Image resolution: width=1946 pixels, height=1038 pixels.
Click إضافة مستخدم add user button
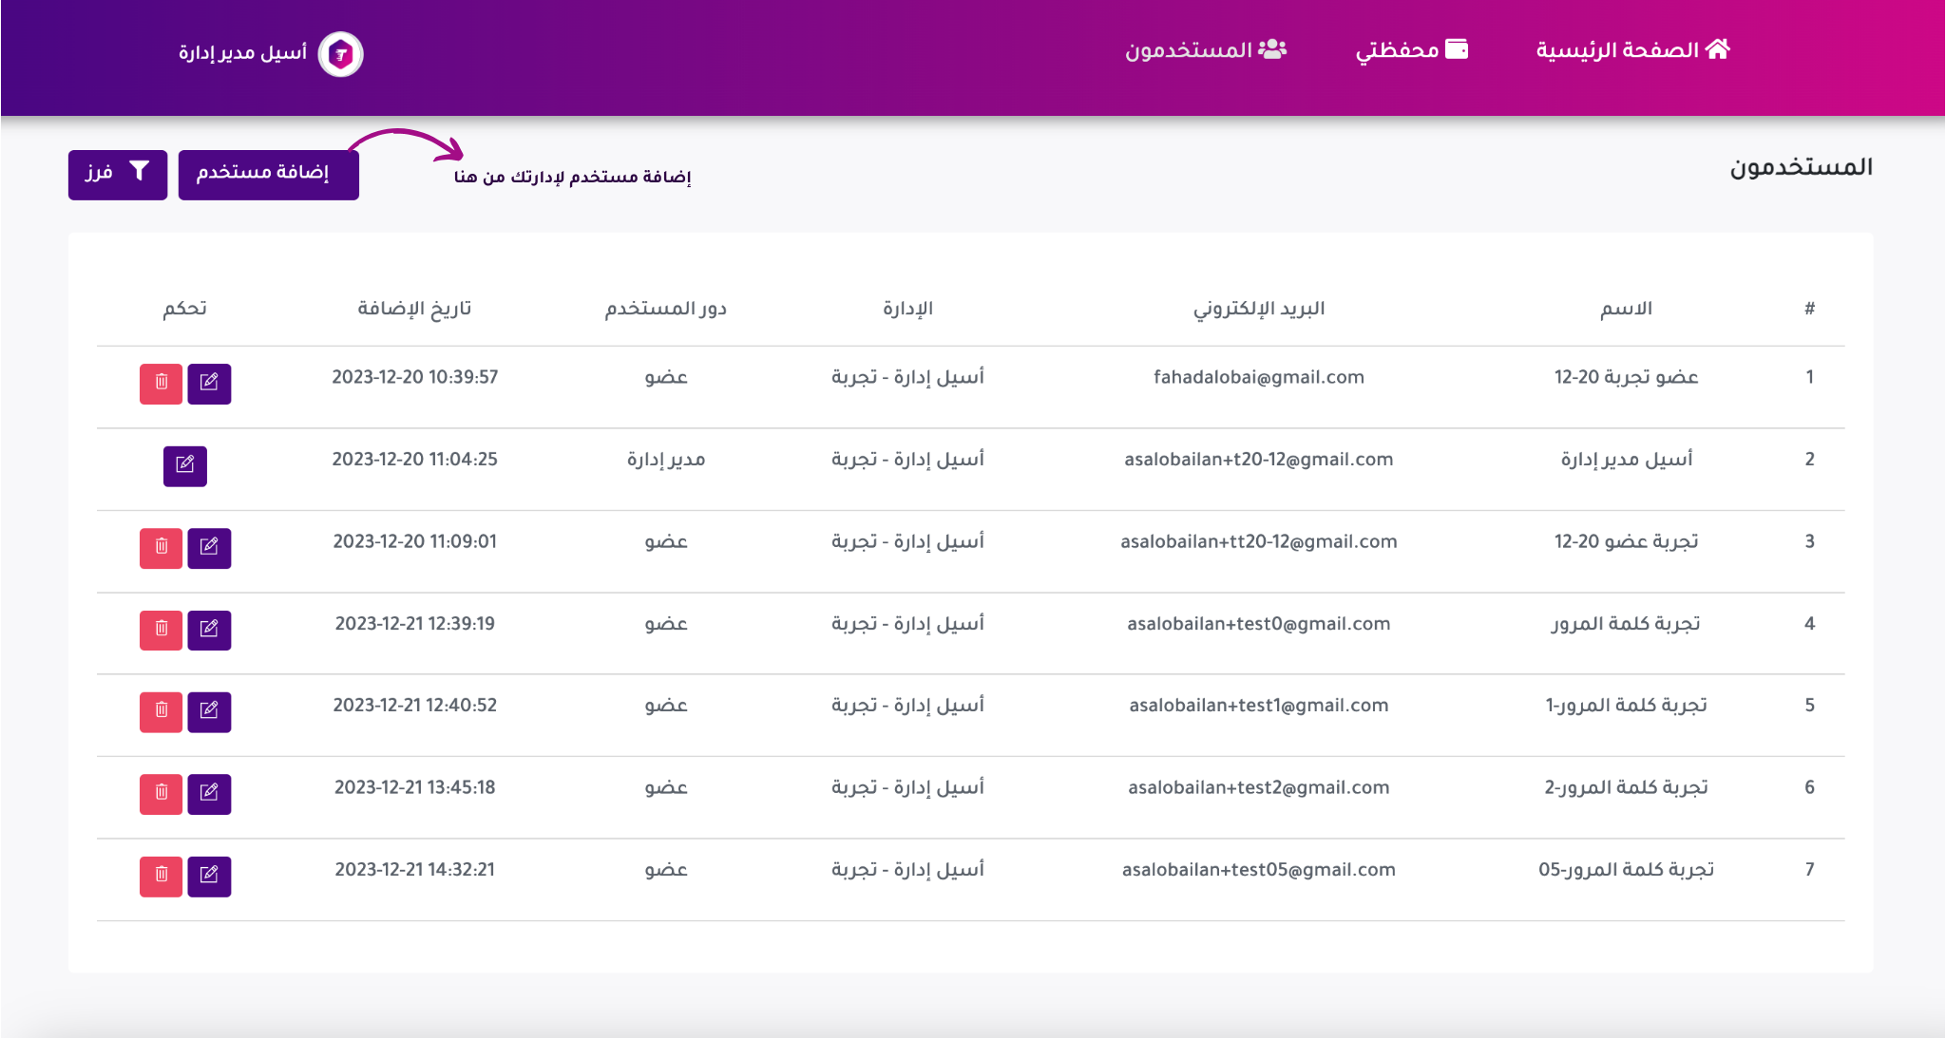(x=268, y=174)
